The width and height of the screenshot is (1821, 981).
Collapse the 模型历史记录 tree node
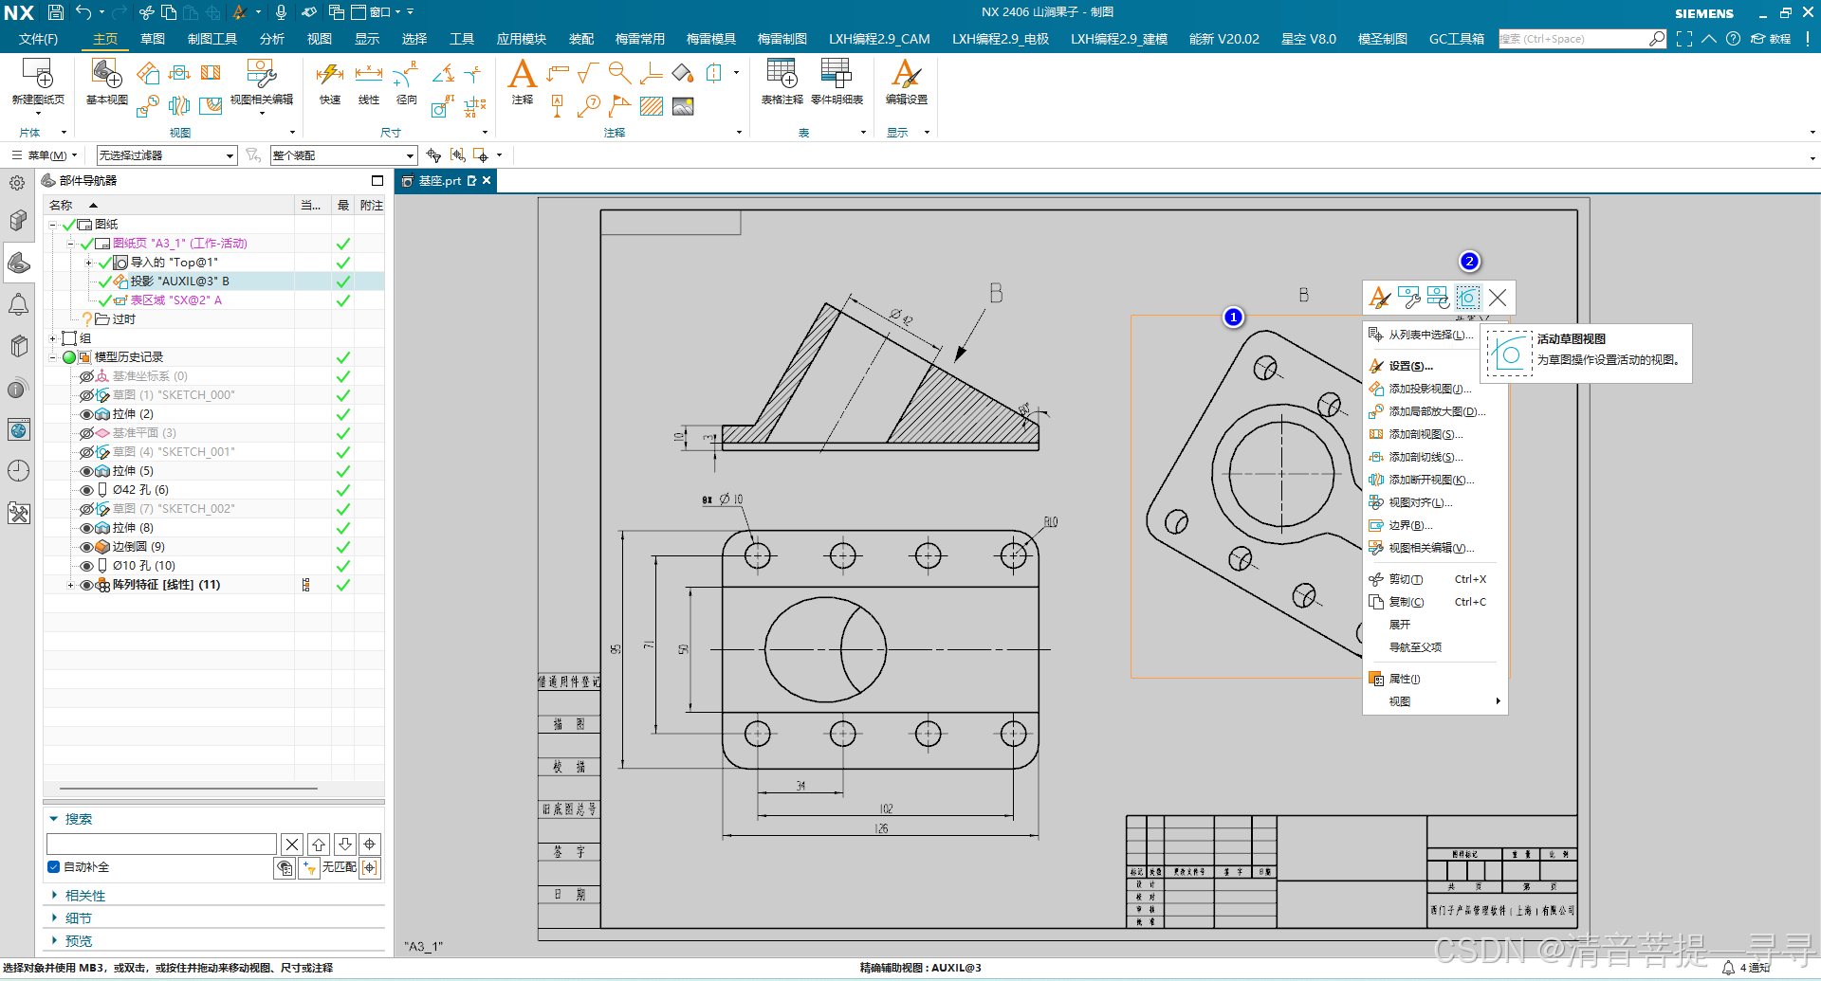(x=53, y=357)
